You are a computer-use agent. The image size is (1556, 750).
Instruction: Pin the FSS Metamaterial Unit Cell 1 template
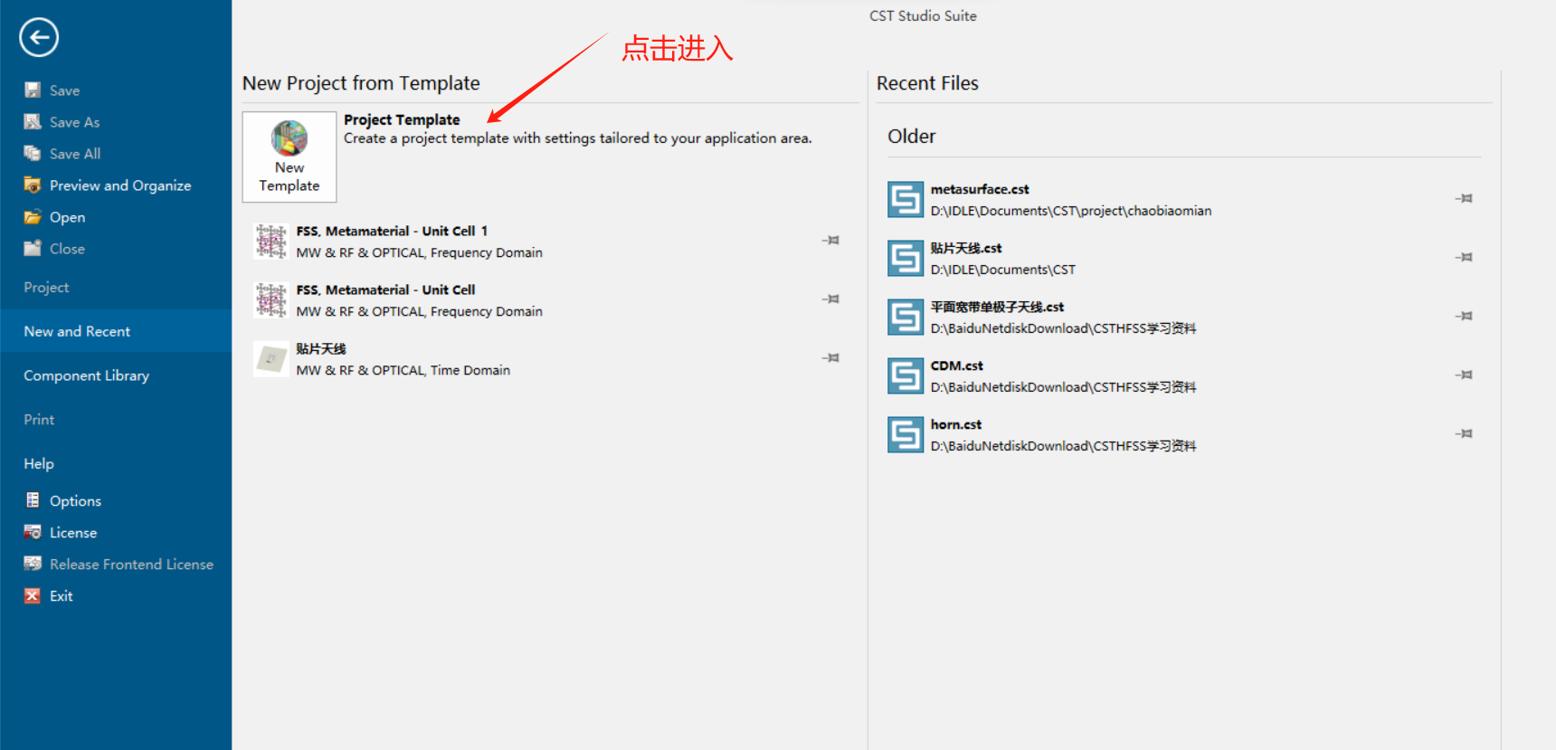click(x=830, y=241)
